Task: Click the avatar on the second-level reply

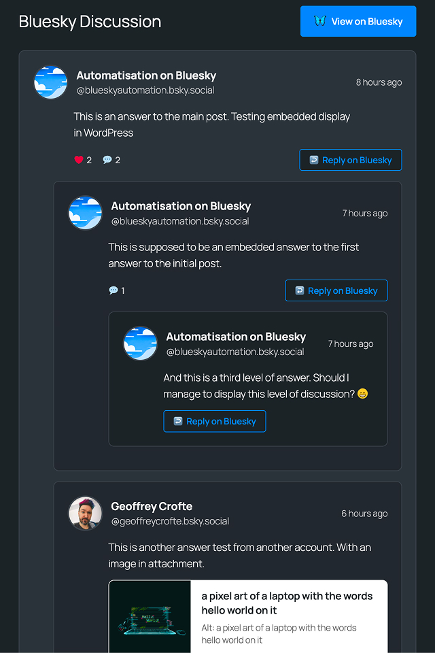Action: tap(85, 213)
